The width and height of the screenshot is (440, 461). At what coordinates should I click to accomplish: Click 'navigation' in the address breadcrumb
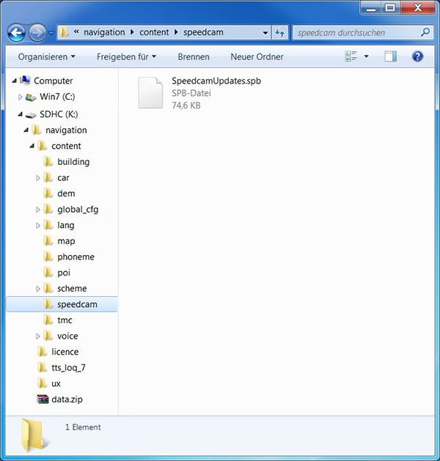(x=104, y=32)
